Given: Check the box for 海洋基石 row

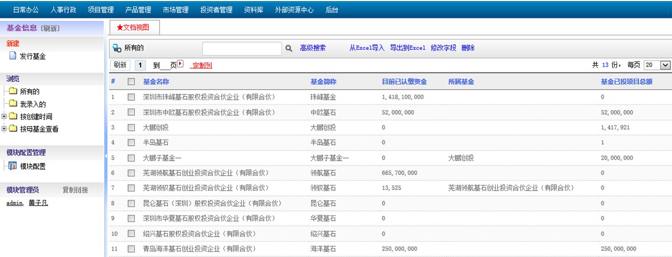Looking at the screenshot, I should (x=131, y=249).
